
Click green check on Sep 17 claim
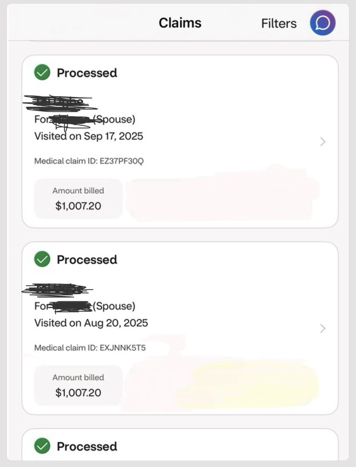42,72
